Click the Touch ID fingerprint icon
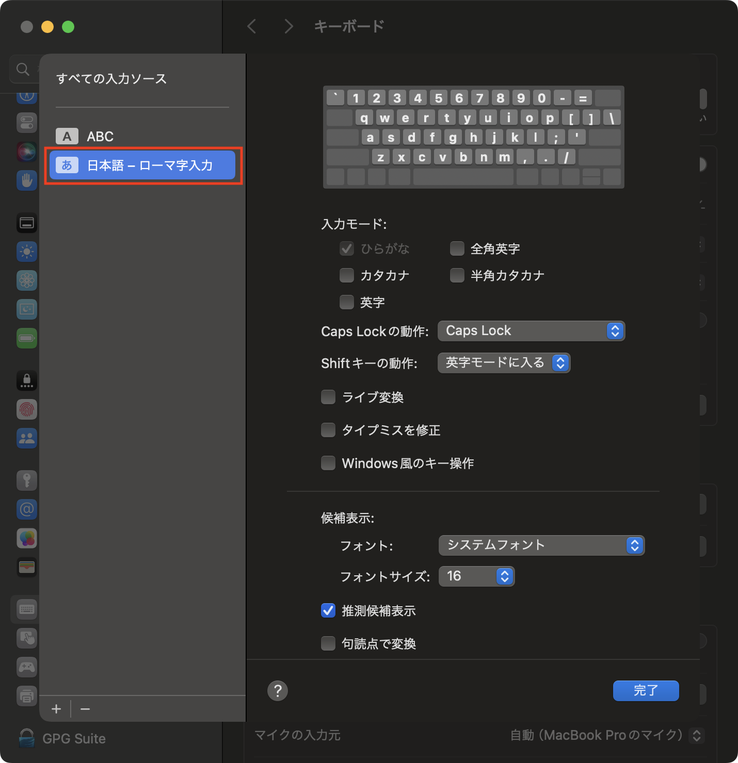The width and height of the screenshot is (738, 763). 27,410
